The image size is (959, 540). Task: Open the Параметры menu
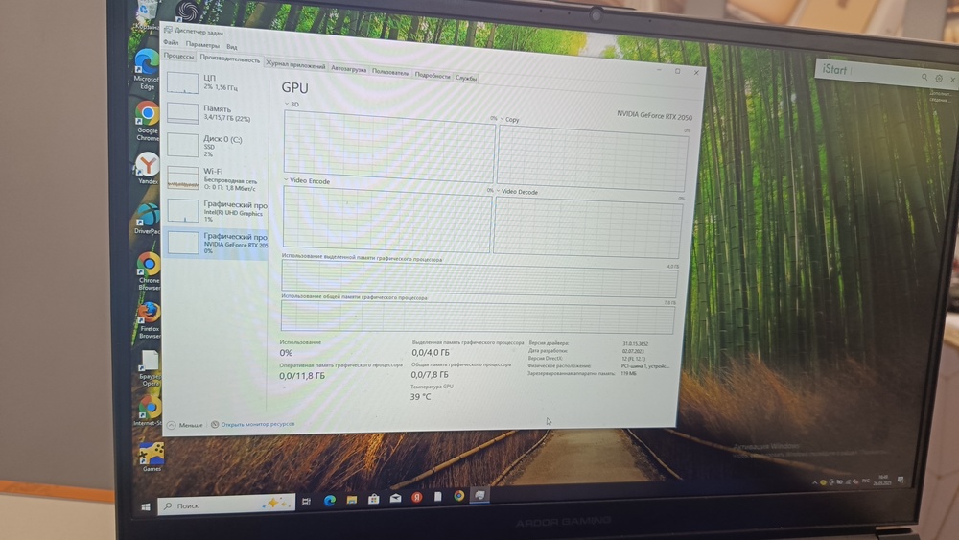(x=202, y=45)
